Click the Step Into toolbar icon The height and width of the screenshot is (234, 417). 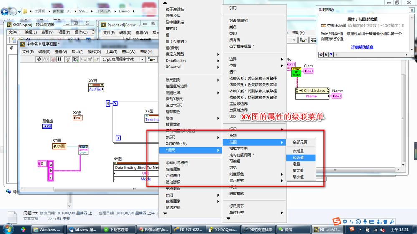[83, 59]
